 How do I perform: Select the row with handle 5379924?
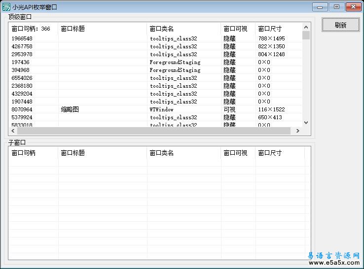coord(155,117)
